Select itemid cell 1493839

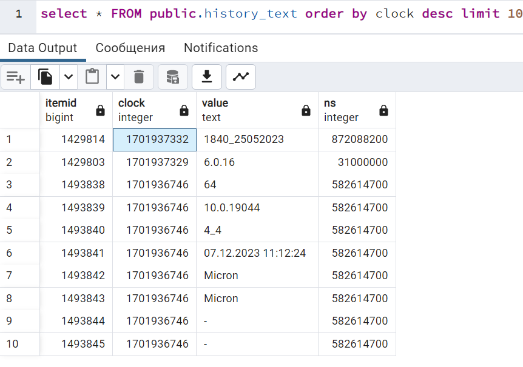click(76, 208)
